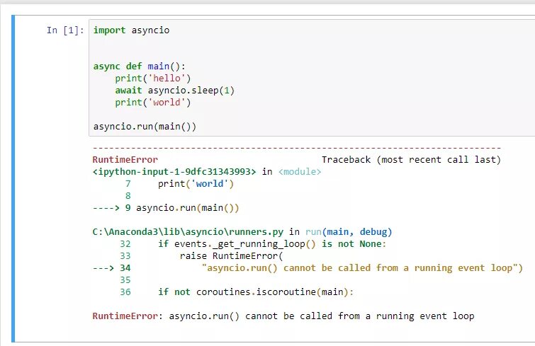This screenshot has width=535, height=346.
Task: Click the '<ipython-input-1-9dfc31343993>' text
Action: 174,172
